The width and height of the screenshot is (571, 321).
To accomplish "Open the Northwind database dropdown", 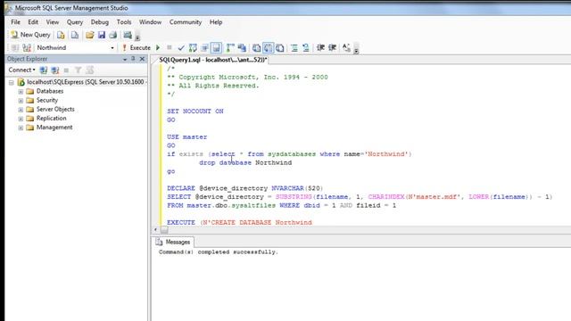I will pyautogui.click(x=112, y=48).
